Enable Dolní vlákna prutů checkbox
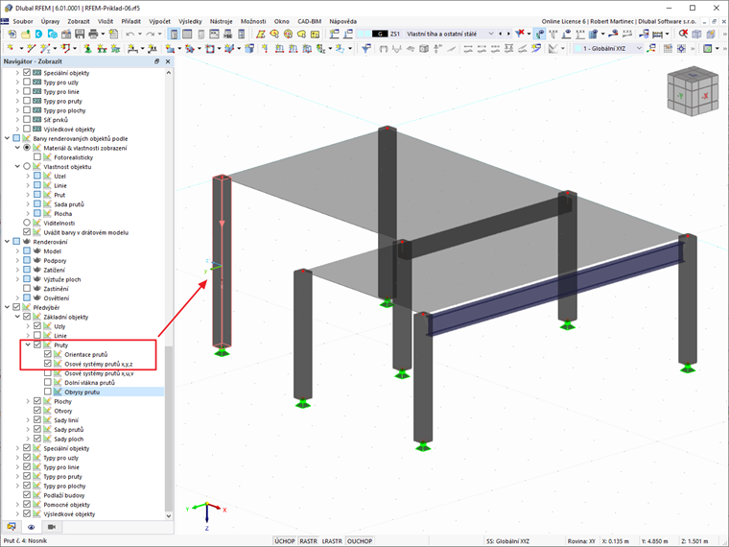 click(x=48, y=382)
